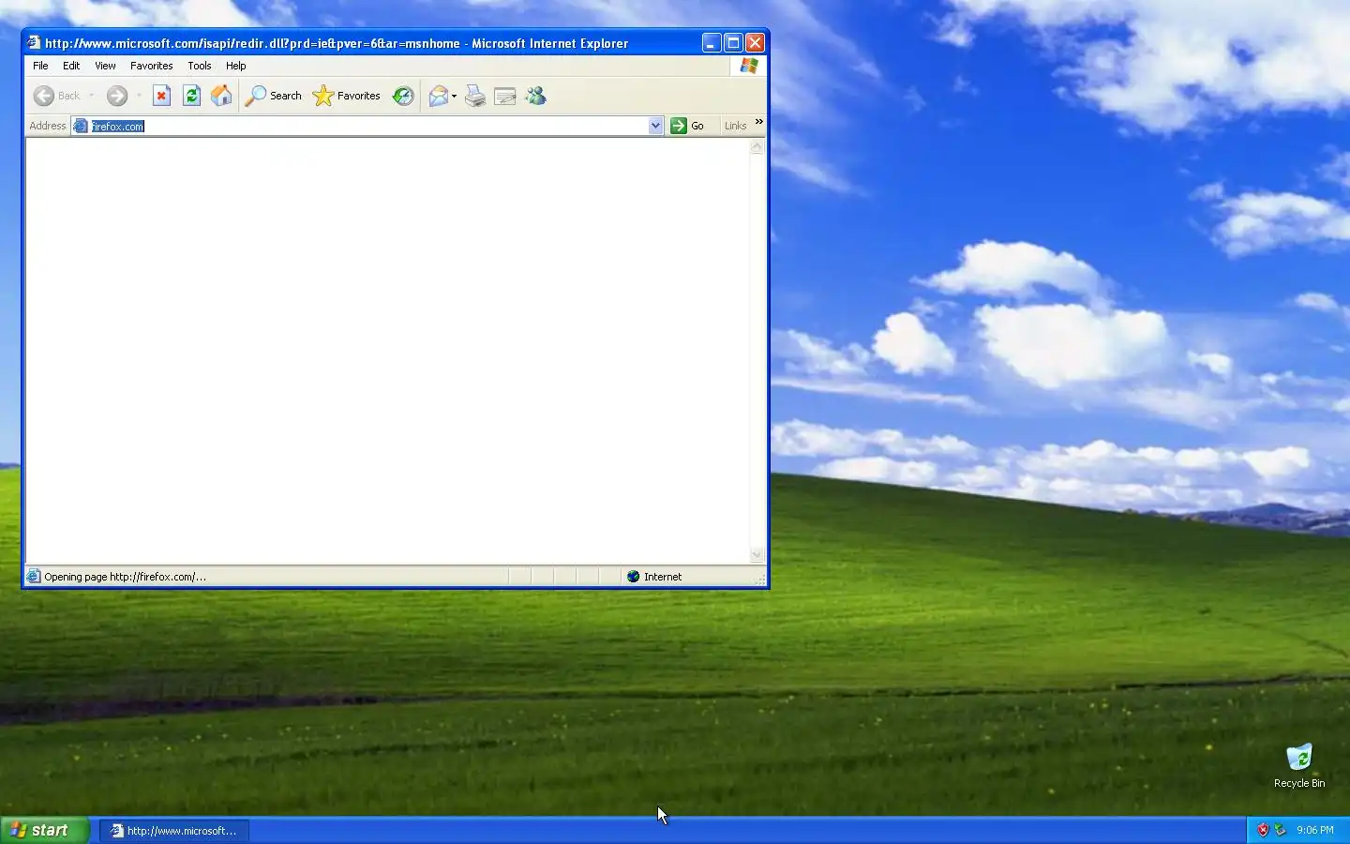Click the IE icon in title bar
Image resolution: width=1350 pixels, height=844 pixels.
coord(34,42)
